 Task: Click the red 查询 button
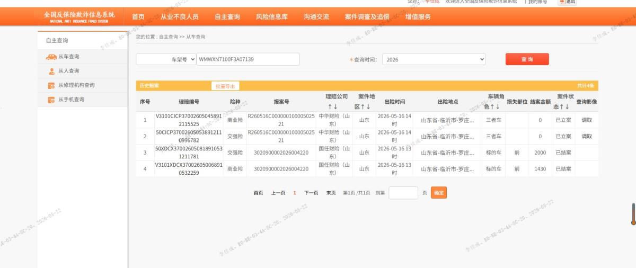pyautogui.click(x=527, y=59)
